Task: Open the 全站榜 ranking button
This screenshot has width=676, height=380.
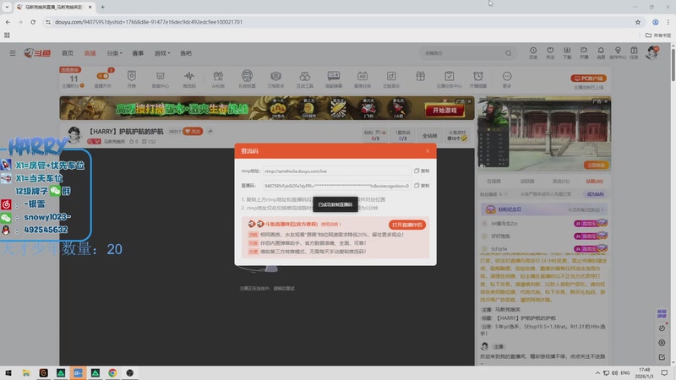Action: pyautogui.click(x=429, y=136)
